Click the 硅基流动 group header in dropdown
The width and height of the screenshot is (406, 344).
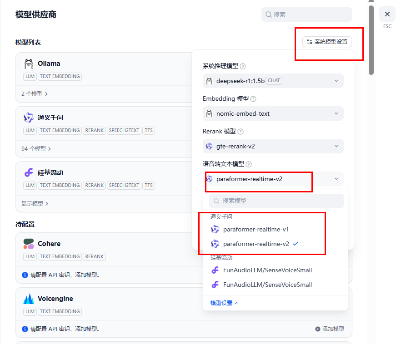[221, 258]
